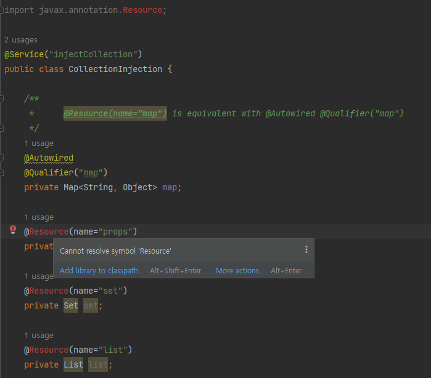Click highlighted @Resource(name="map") in comment
This screenshot has height=378, width=431.
coord(115,113)
